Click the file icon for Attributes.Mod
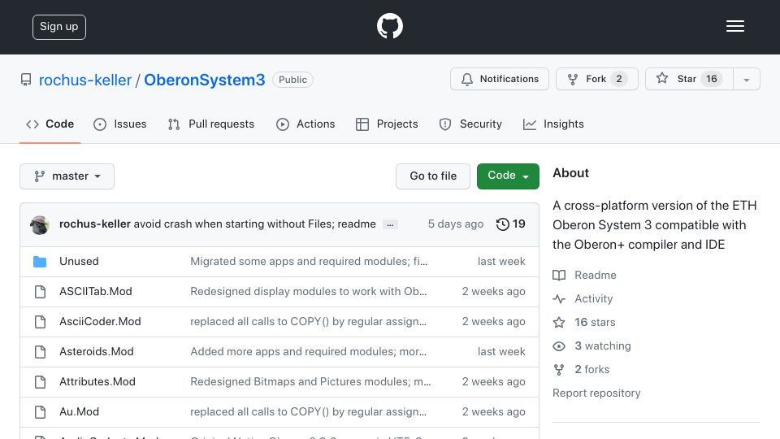This screenshot has height=439, width=780. click(x=40, y=382)
